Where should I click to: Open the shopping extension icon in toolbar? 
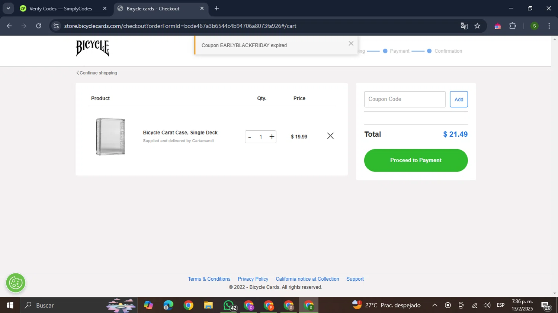point(497,26)
